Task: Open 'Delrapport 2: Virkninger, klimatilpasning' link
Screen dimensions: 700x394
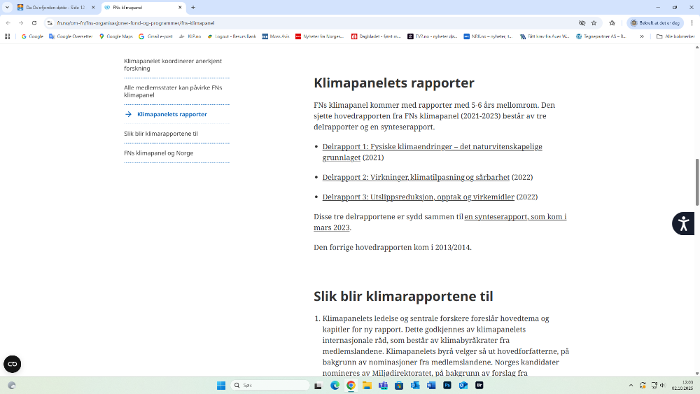Action: pos(416,178)
